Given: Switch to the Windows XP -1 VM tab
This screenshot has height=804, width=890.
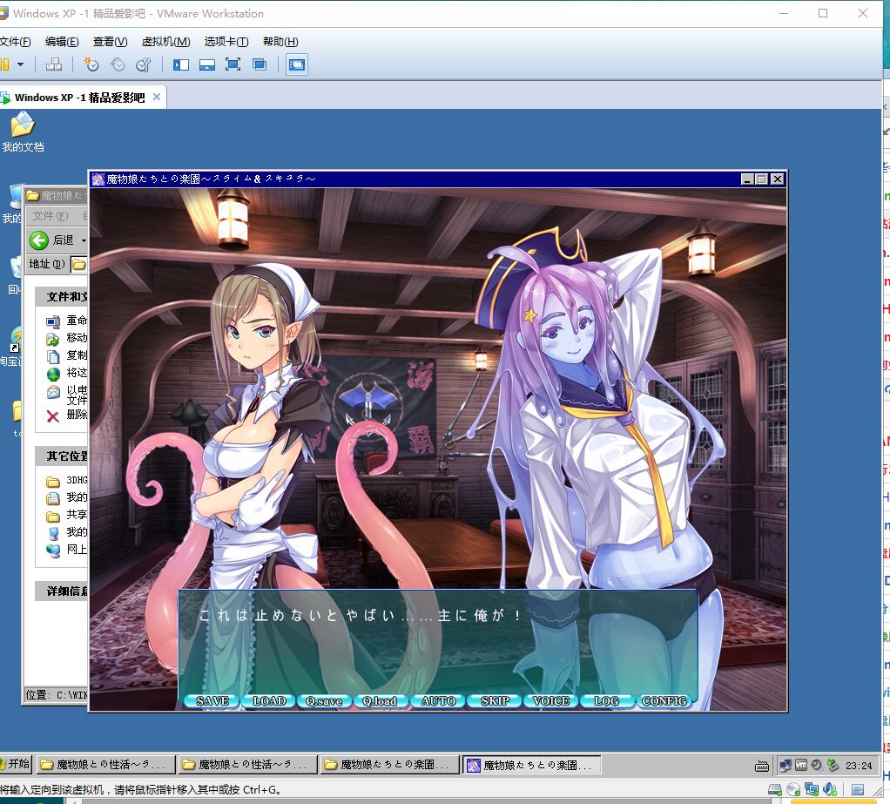Looking at the screenshot, I should (78, 98).
